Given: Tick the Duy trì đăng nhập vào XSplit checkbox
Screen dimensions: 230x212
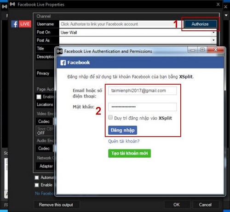Looking at the screenshot, I should 110,117.
